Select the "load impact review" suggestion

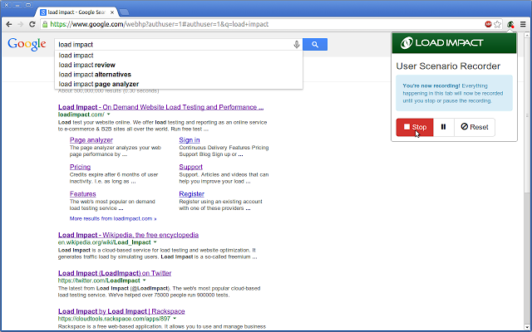(86, 65)
